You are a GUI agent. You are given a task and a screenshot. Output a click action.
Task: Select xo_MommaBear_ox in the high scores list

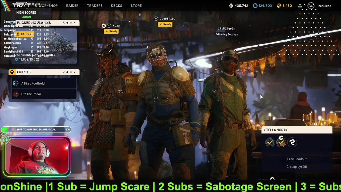point(15,39)
